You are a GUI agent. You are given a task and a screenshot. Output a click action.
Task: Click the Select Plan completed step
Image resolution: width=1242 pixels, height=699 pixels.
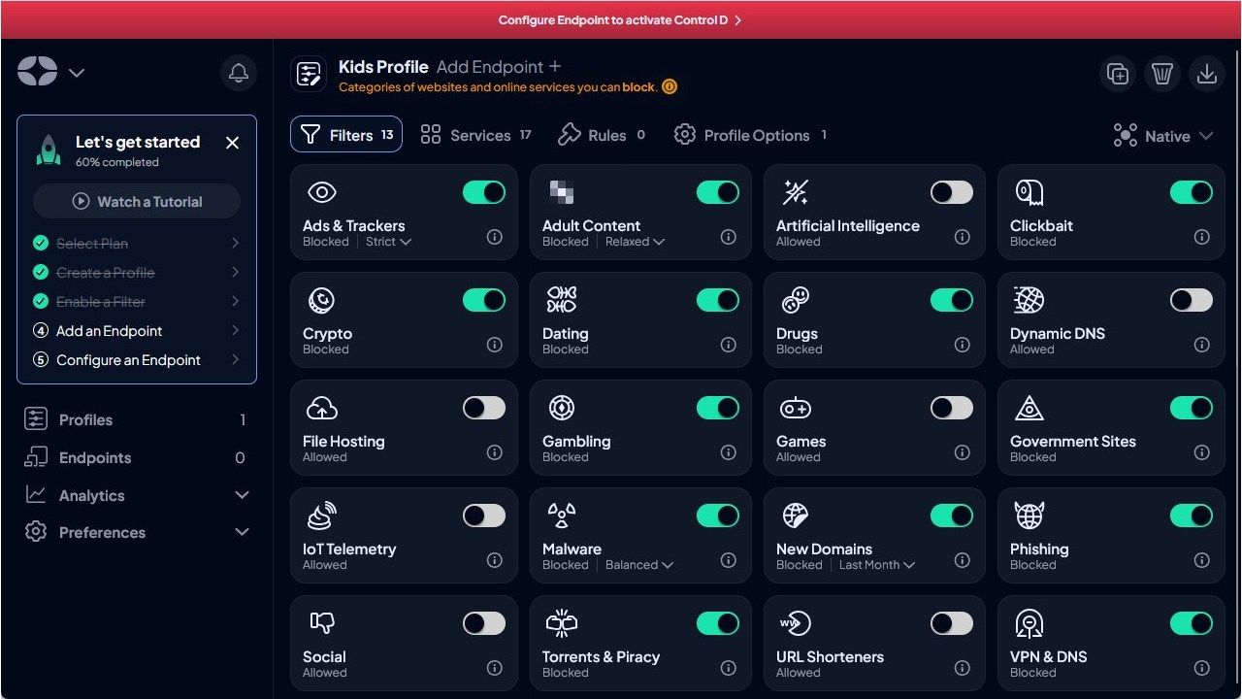[137, 244]
